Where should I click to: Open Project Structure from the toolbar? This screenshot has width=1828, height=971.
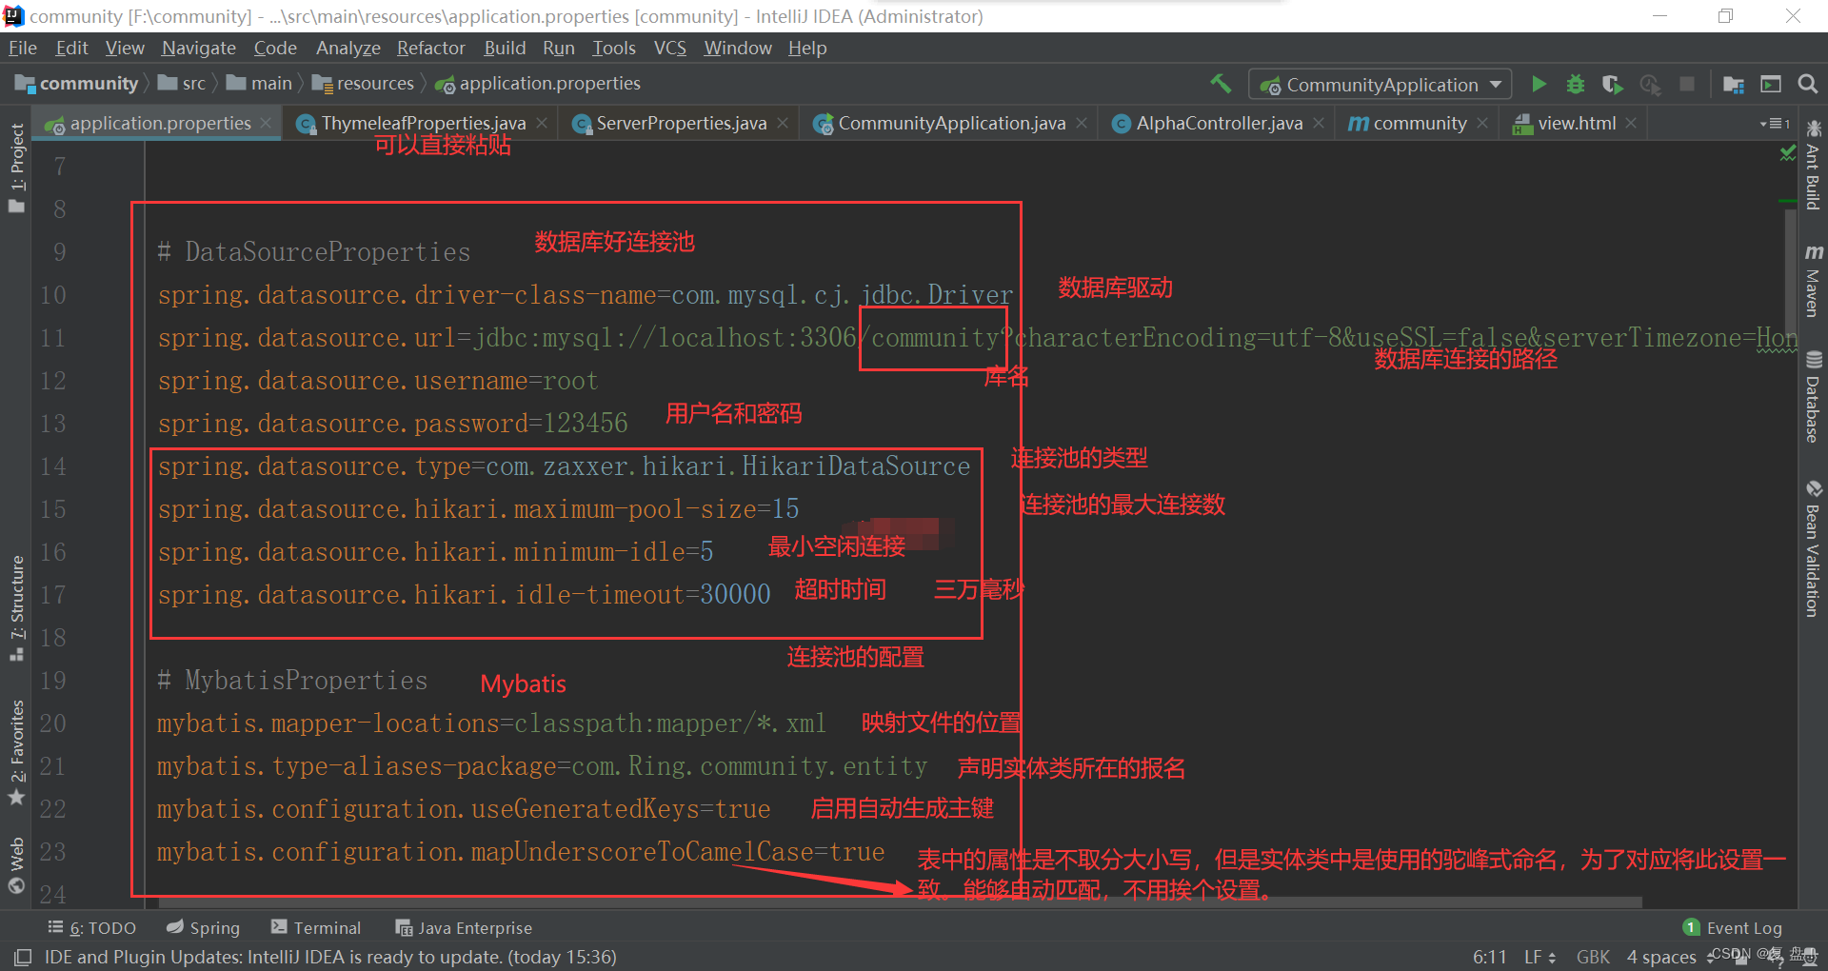(1734, 84)
